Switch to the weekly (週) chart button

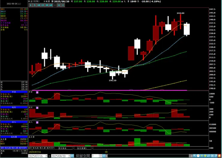pos(59,5)
